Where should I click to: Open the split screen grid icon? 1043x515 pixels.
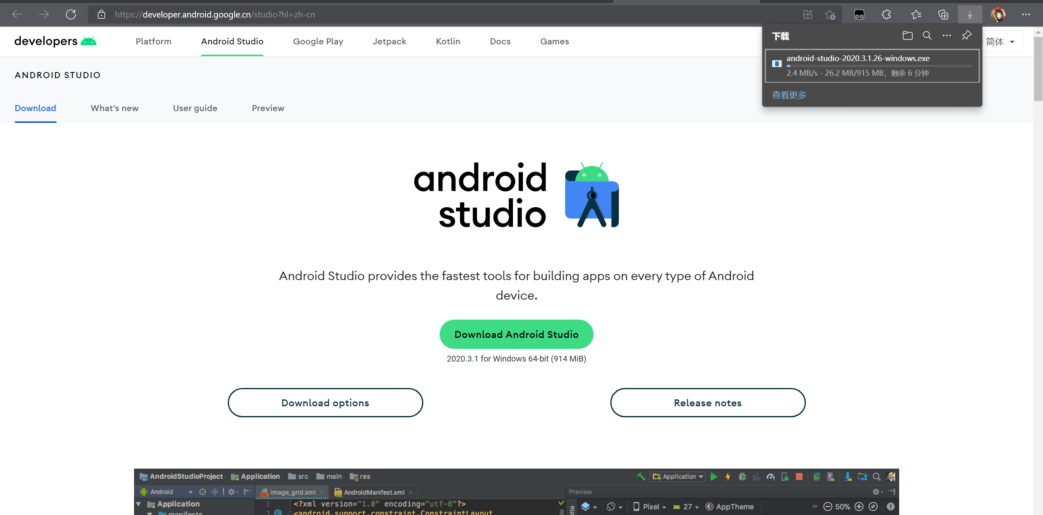pos(808,15)
